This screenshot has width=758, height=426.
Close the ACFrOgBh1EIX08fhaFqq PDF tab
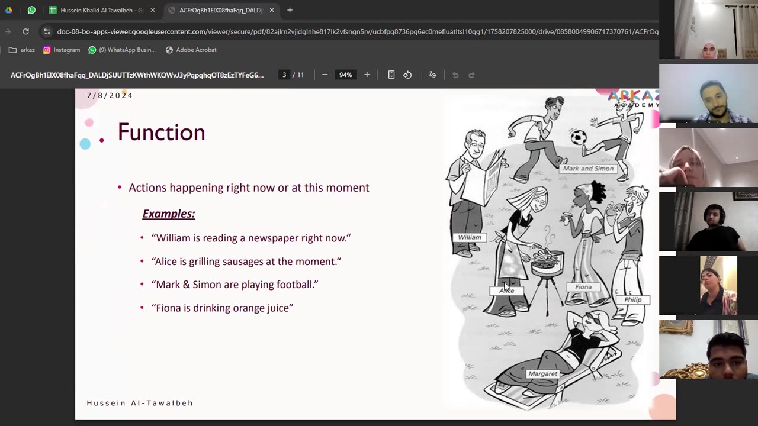(272, 10)
